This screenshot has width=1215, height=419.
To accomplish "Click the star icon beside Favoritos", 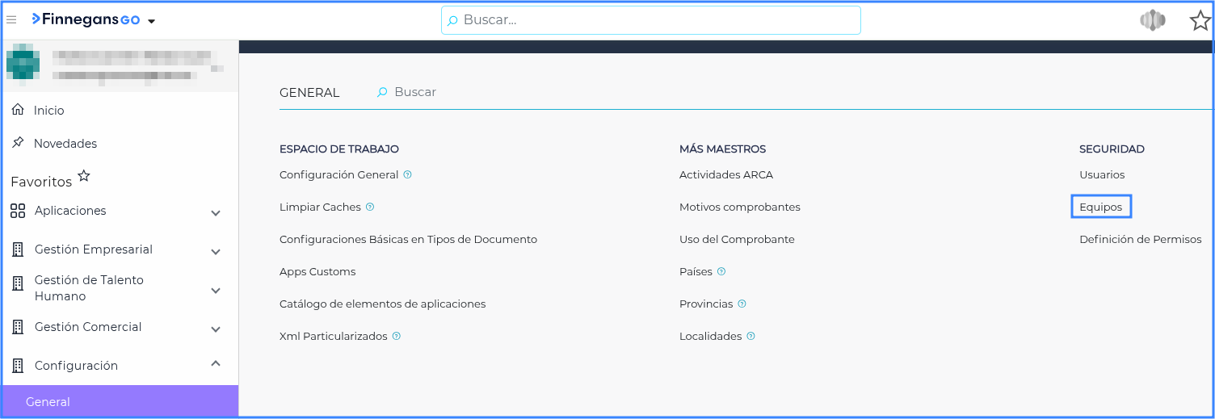I will click(84, 176).
